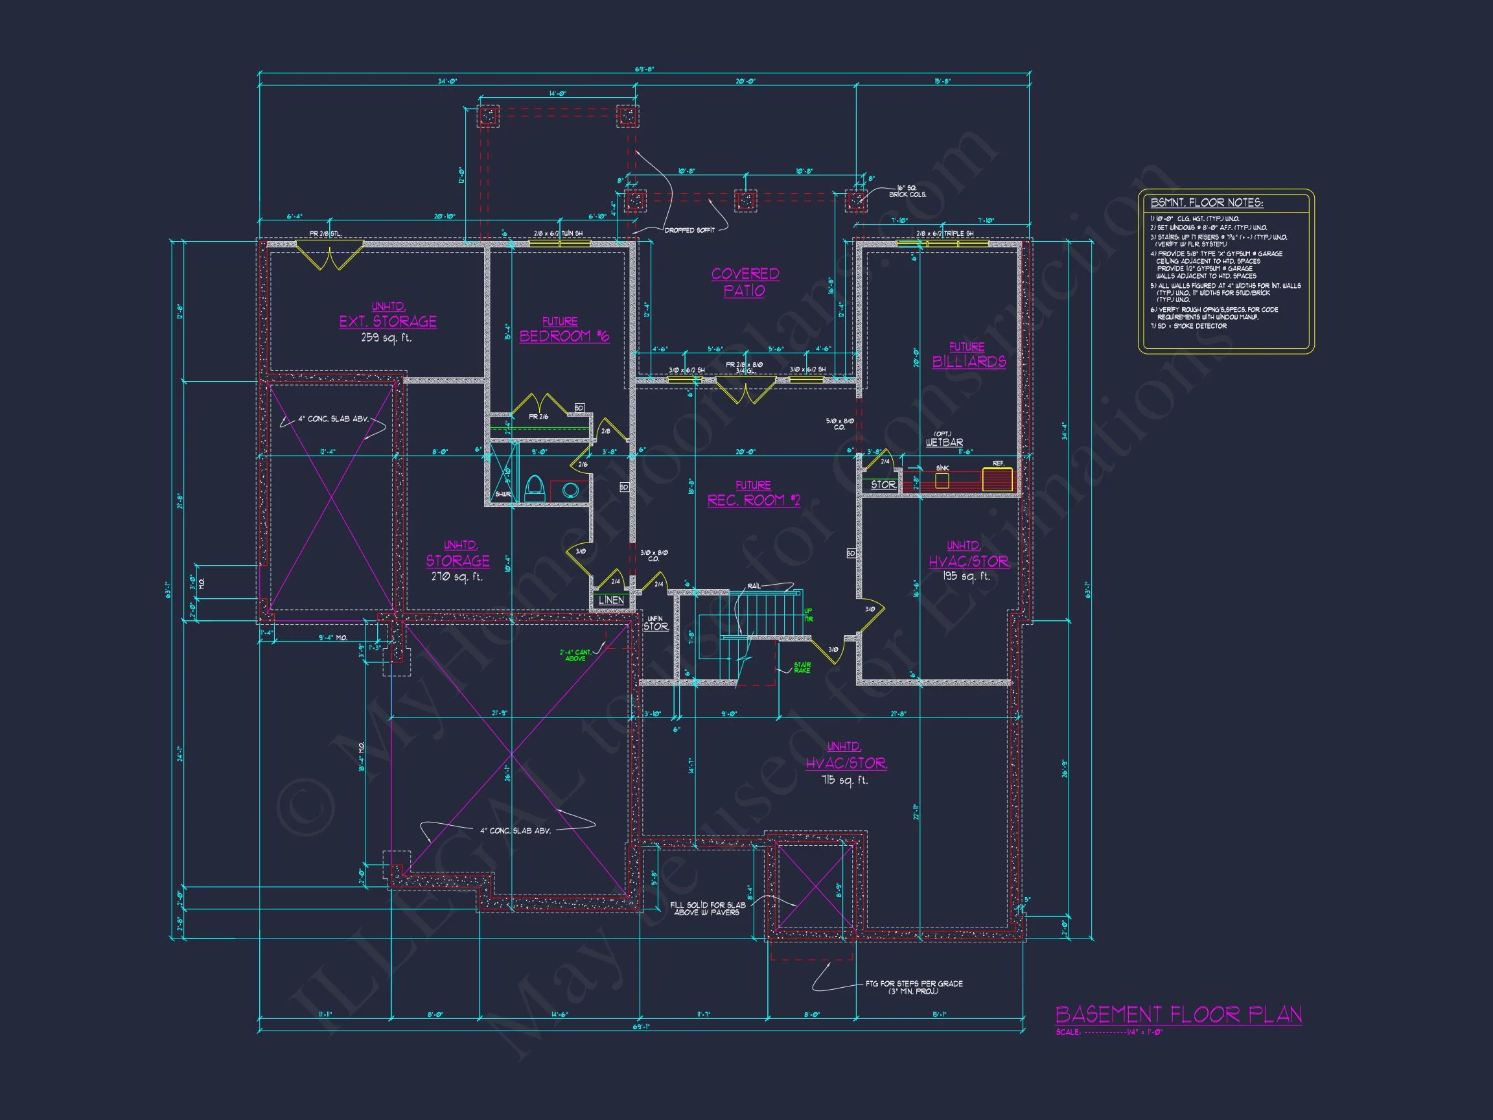This screenshot has width=1493, height=1120.
Task: Click the patio French door symbol
Action: pyautogui.click(x=745, y=391)
